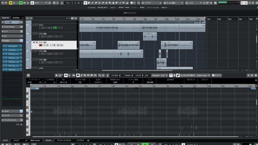This screenshot has height=145, width=258.
Task: Expand the Track Versions inspector section
Action: click(x=12, y=27)
